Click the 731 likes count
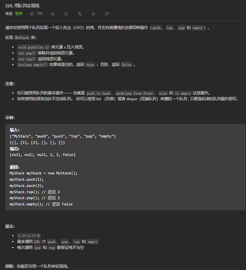Viewport: 246px width, 270px height. [x=40, y=14]
